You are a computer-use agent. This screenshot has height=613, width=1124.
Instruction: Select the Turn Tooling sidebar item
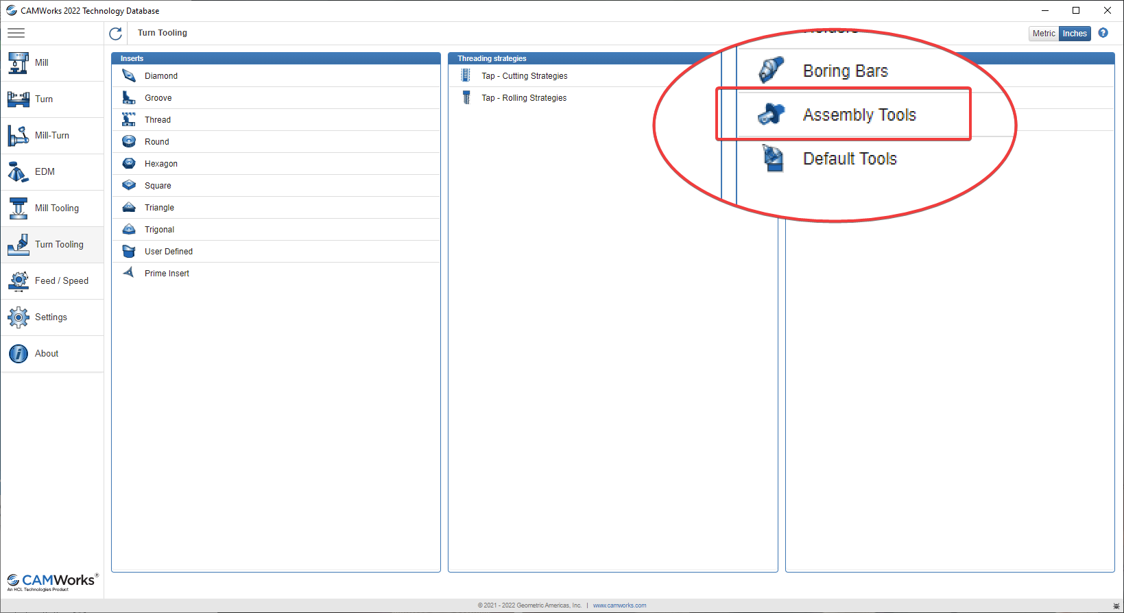[52, 245]
